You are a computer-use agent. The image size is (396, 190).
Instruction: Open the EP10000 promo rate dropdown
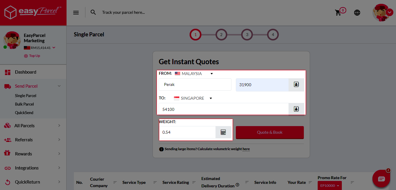coord(330,186)
